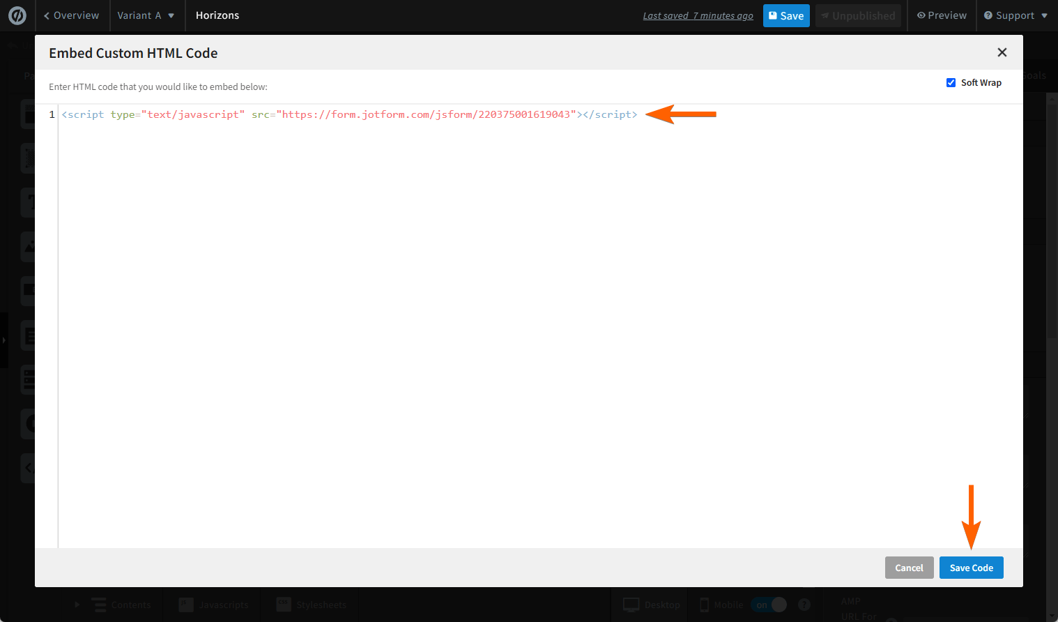The image size is (1058, 622).
Task: Uncheck the Soft Wrap checkbox
Action: [x=951, y=82]
